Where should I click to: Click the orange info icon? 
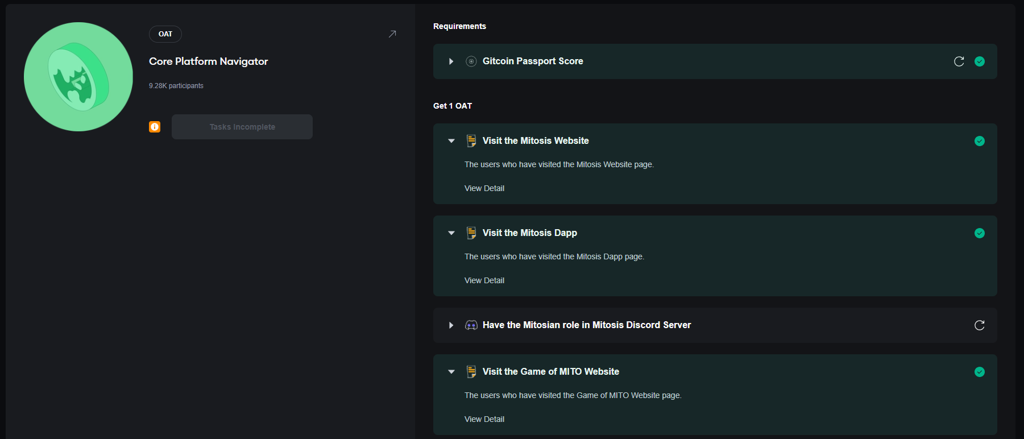(155, 127)
